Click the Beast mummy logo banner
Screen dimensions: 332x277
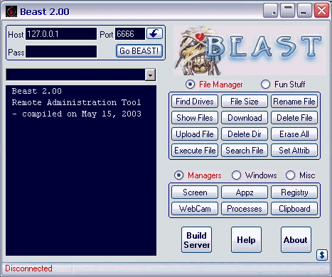[250, 50]
